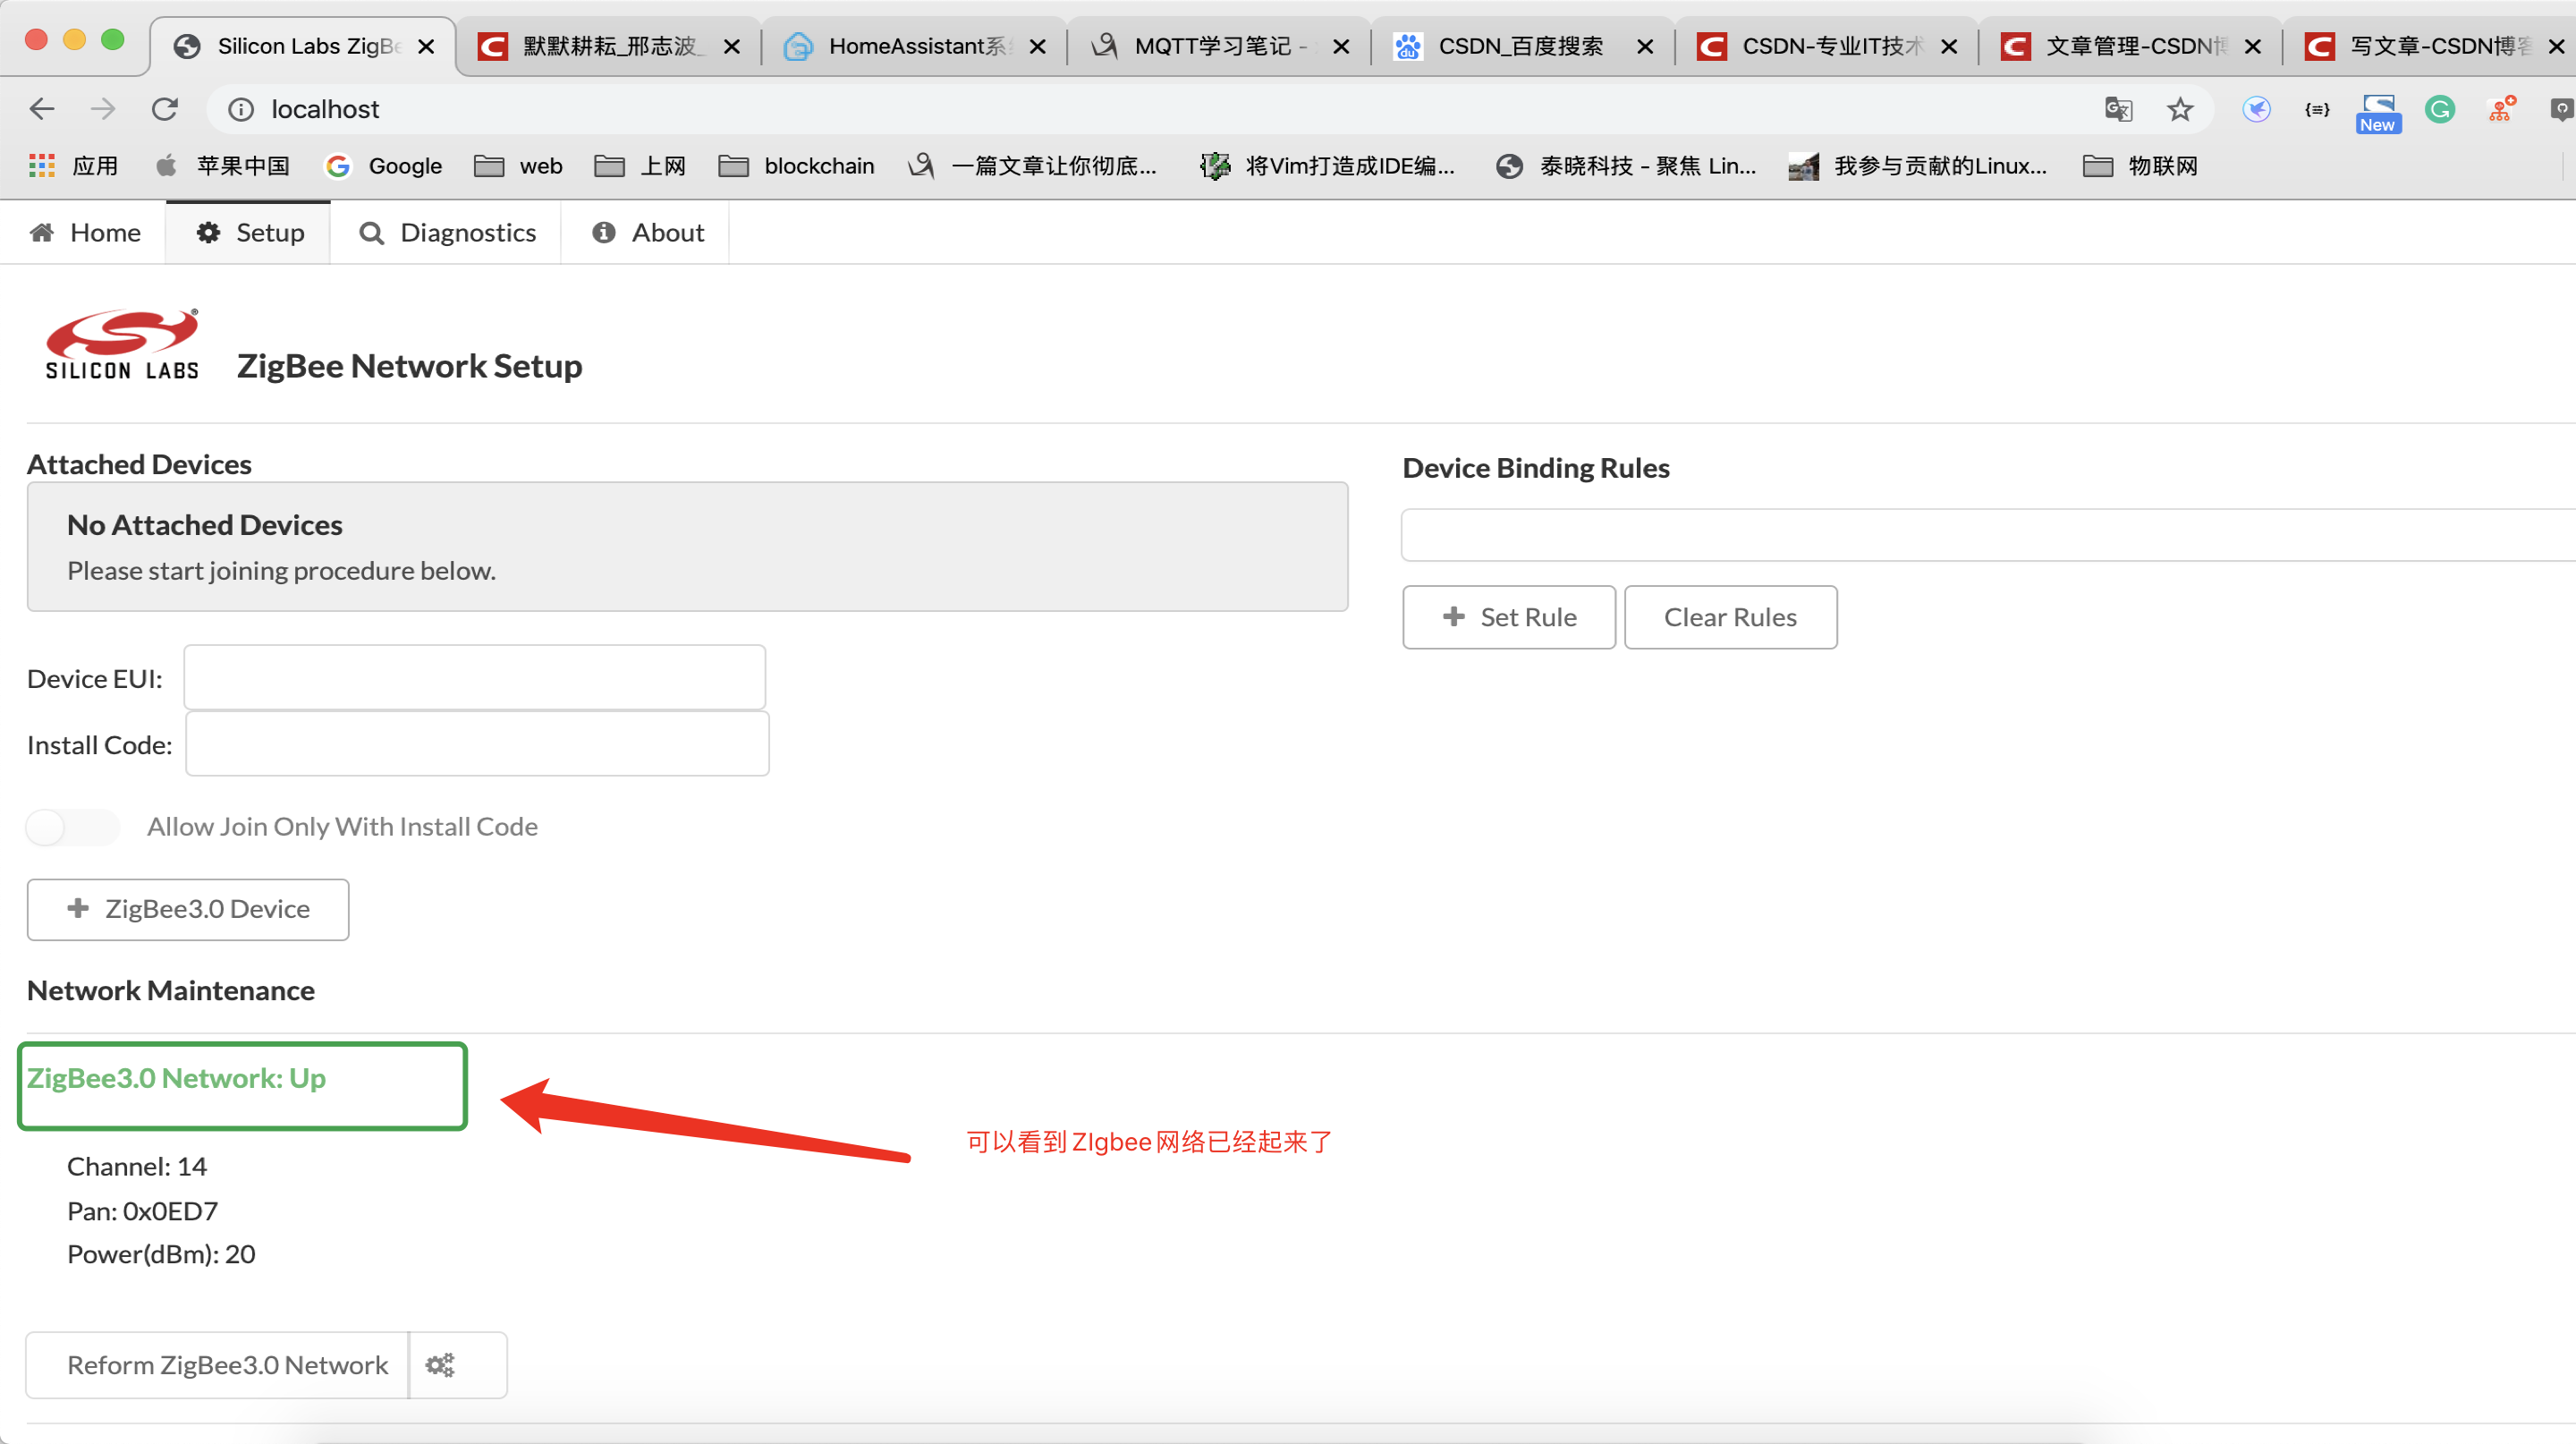2576x1444 pixels.
Task: Focus the Device EUI input field
Action: click(475, 677)
